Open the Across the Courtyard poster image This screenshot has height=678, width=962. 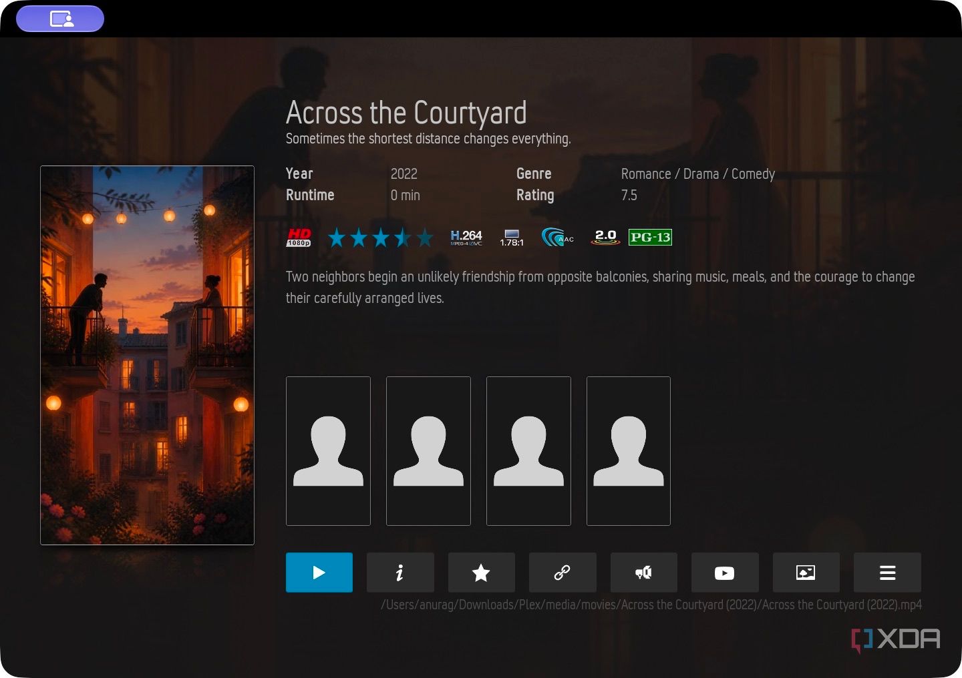tap(147, 355)
